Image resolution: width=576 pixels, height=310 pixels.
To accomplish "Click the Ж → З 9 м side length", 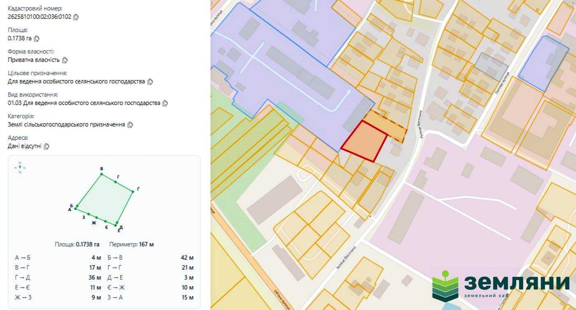I will click(x=58, y=297).
